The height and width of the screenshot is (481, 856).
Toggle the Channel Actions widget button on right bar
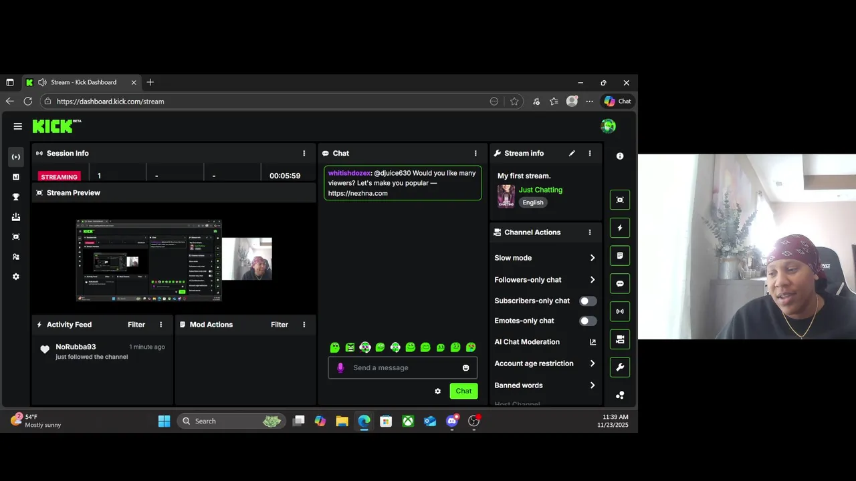[620, 339]
